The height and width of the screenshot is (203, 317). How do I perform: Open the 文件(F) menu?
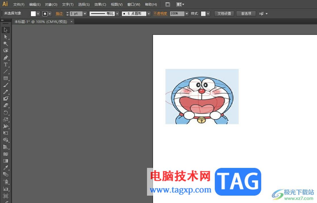coord(19,5)
